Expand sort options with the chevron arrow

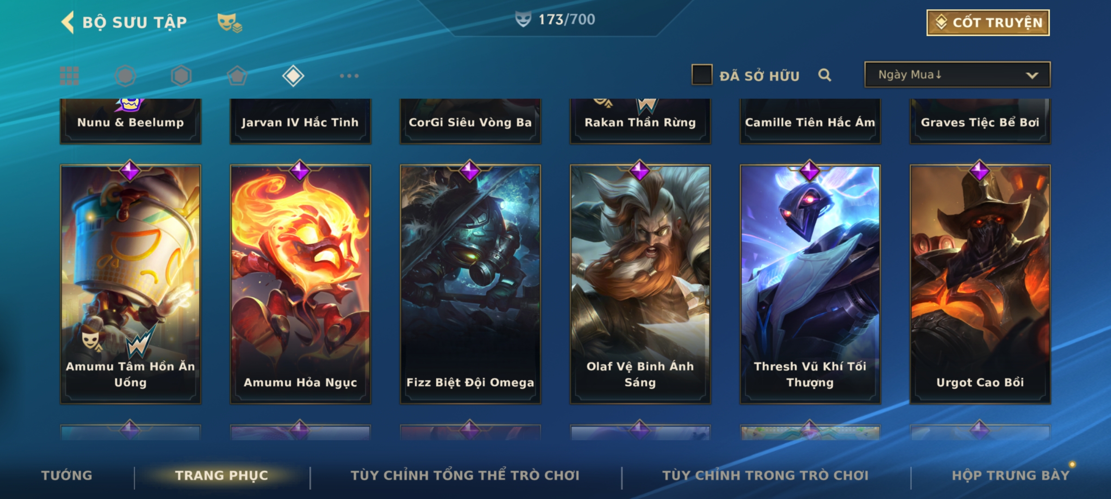tap(1032, 75)
